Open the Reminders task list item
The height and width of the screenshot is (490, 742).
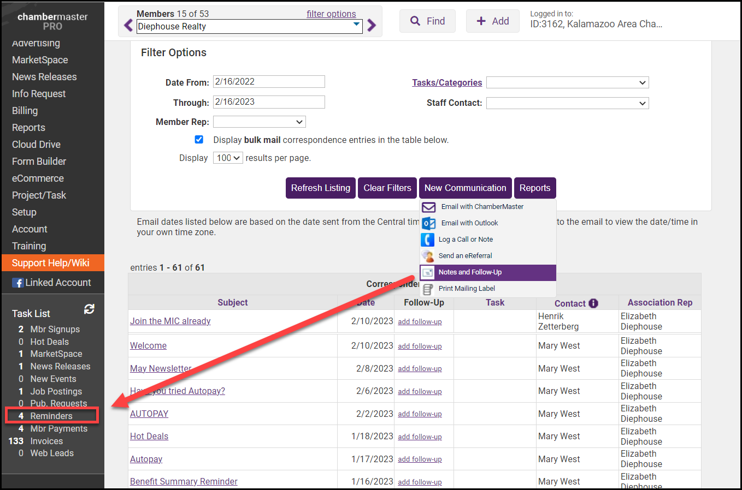pos(51,416)
